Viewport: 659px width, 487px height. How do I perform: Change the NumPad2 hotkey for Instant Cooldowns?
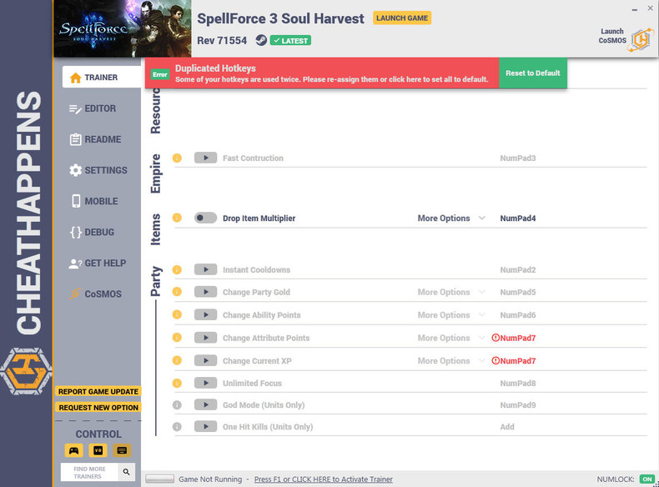coord(518,269)
